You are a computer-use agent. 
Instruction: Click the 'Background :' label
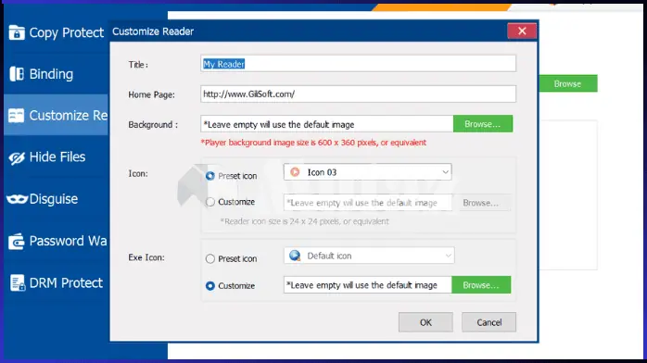153,125
